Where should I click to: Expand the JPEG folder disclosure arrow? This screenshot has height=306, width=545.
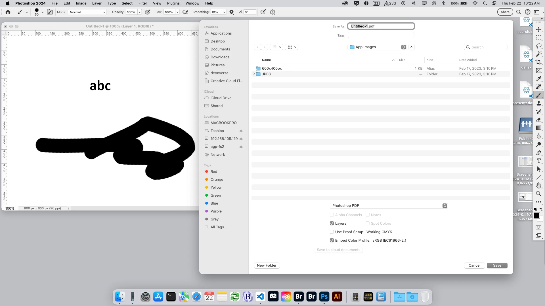[x=254, y=74]
